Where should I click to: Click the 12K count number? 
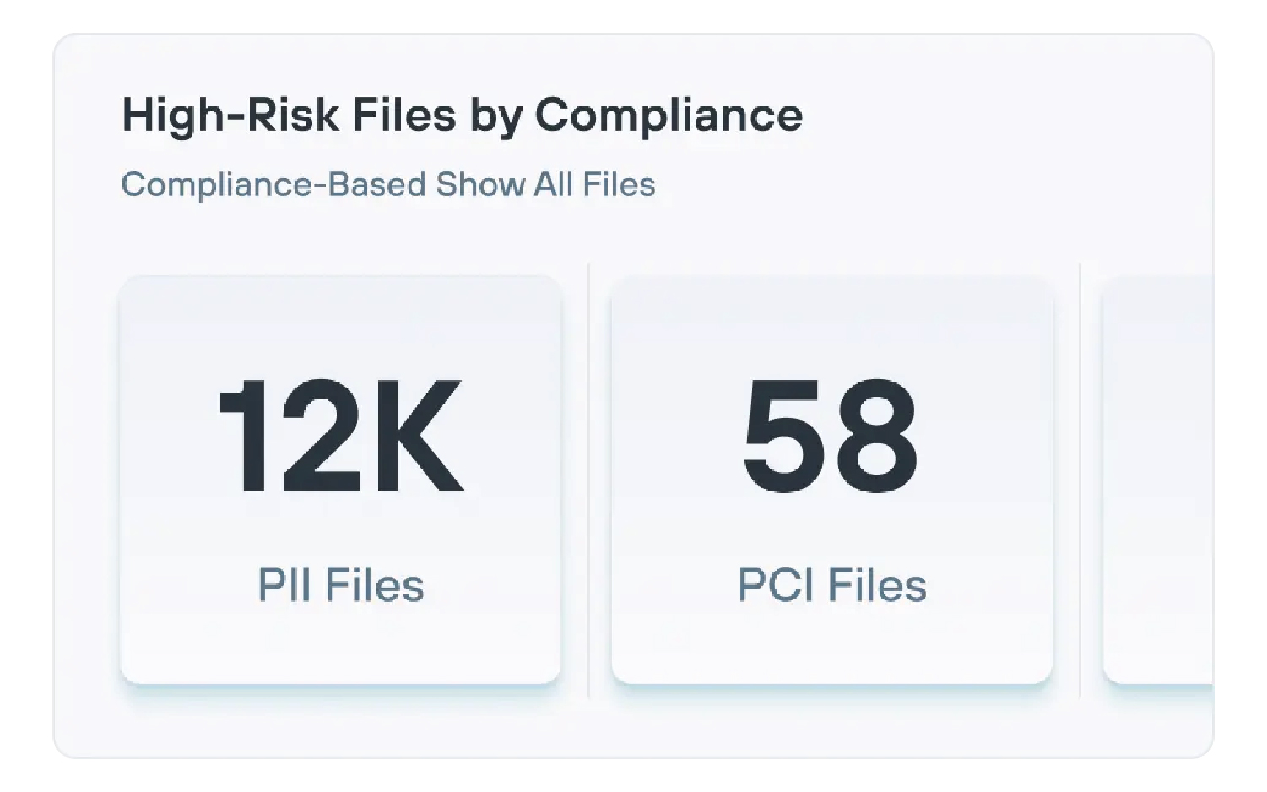(x=340, y=437)
